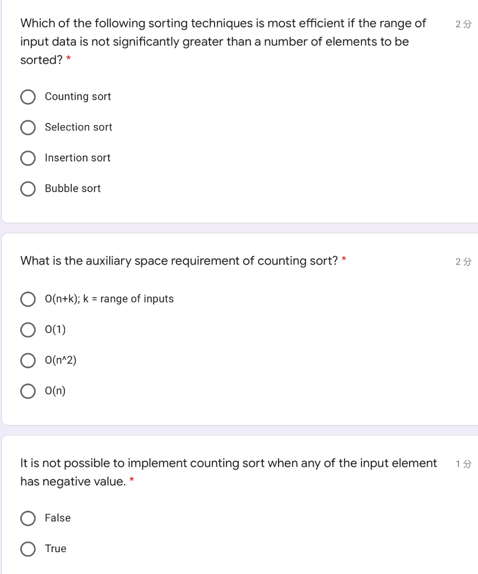Click the negative value counting sort statement
Viewport: 478px width, 574px height.
pos(228,472)
